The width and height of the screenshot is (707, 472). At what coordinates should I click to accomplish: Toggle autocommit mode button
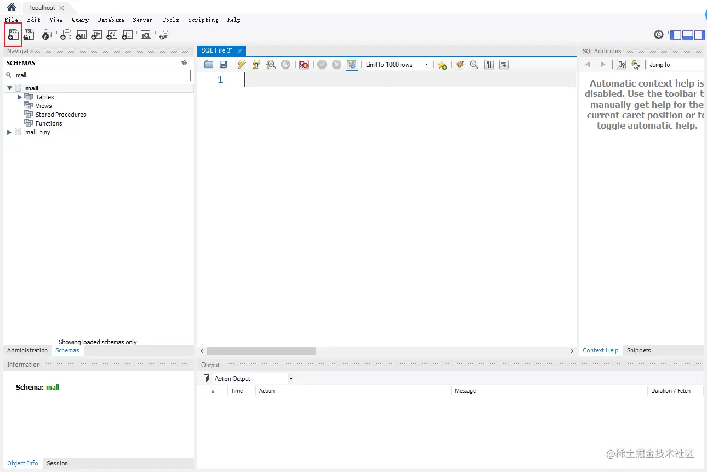click(x=352, y=65)
